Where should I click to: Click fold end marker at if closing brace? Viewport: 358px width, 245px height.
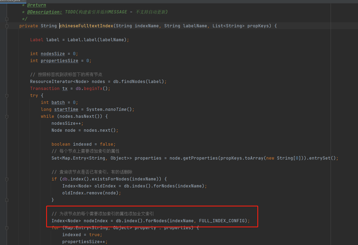tap(7, 200)
